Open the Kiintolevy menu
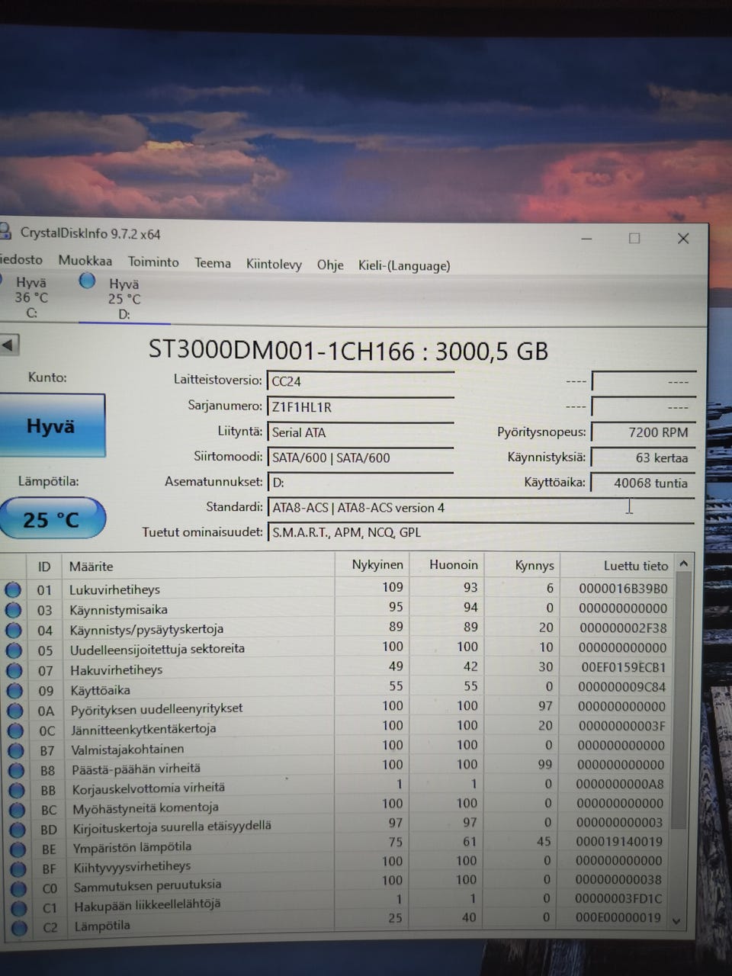 click(x=274, y=265)
